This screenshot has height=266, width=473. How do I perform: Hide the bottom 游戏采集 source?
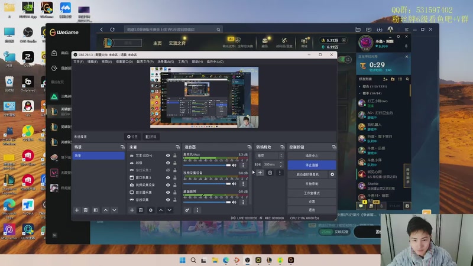click(x=168, y=200)
